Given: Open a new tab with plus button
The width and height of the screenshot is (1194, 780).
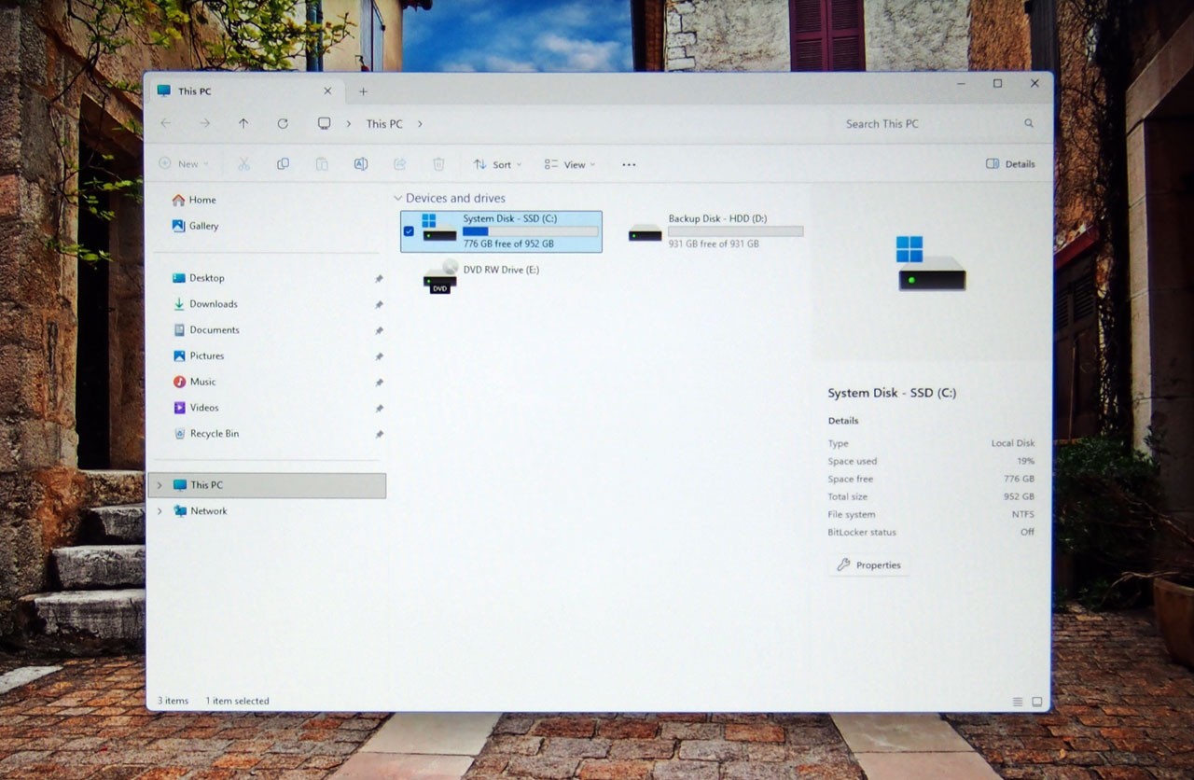Looking at the screenshot, I should click(363, 91).
